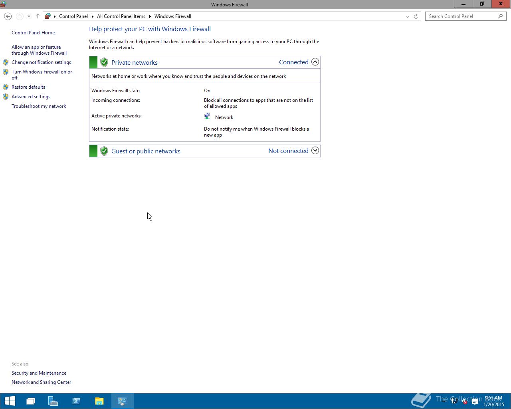Click the Windows Firewall title bar icon
This screenshot has height=409, width=511.
(3, 4)
